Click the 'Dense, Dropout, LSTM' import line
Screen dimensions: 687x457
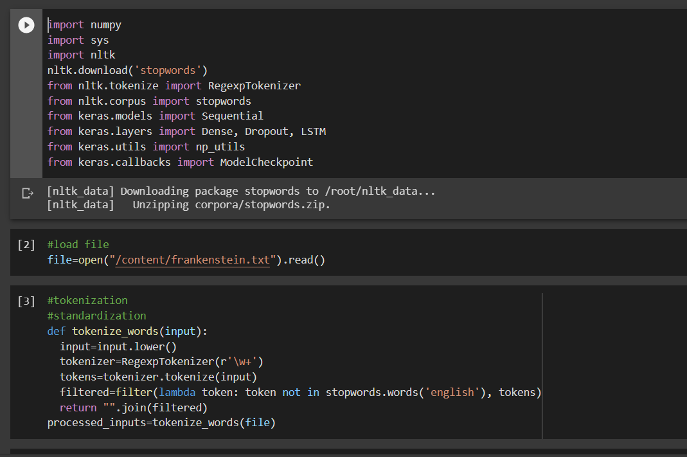pyautogui.click(x=186, y=132)
